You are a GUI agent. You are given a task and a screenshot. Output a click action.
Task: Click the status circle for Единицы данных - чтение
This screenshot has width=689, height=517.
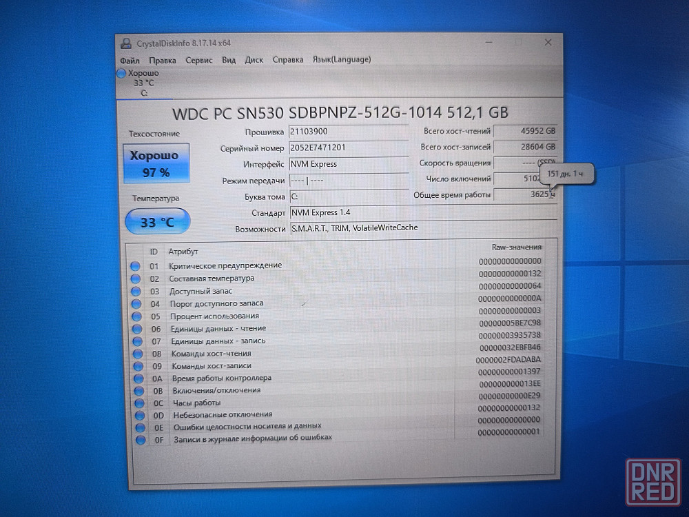tap(137, 329)
